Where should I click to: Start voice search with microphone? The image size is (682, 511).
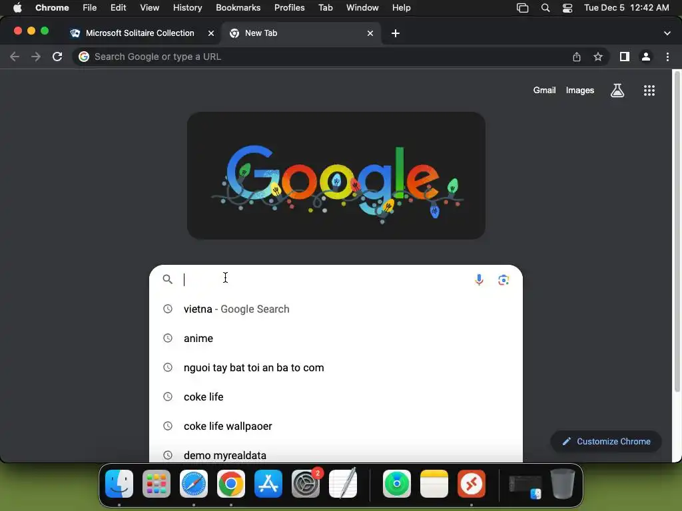click(479, 279)
